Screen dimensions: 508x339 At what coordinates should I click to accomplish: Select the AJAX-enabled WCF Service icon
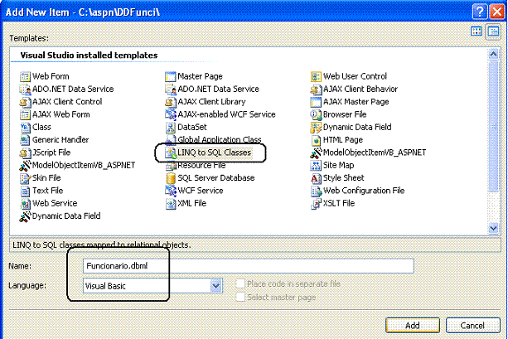pos(171,114)
